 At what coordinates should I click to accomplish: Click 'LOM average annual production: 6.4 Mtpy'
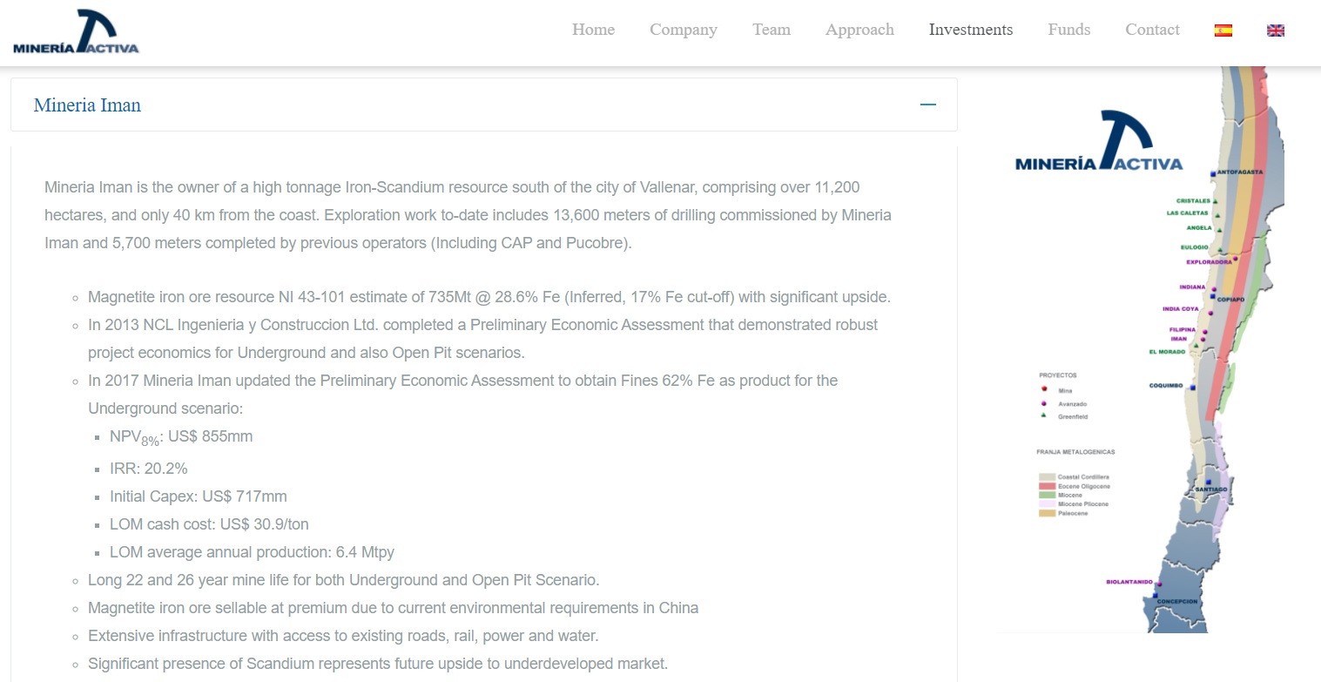253,552
